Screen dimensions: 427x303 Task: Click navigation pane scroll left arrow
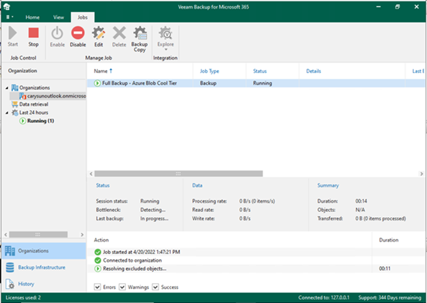(x=6, y=234)
